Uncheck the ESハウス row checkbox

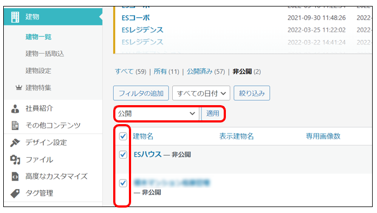[x=123, y=154]
